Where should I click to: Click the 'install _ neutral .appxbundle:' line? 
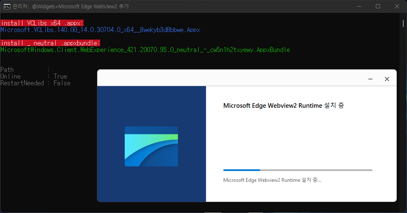point(50,43)
